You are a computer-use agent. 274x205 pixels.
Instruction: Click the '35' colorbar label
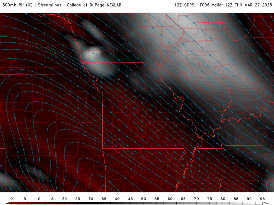pos(104,199)
